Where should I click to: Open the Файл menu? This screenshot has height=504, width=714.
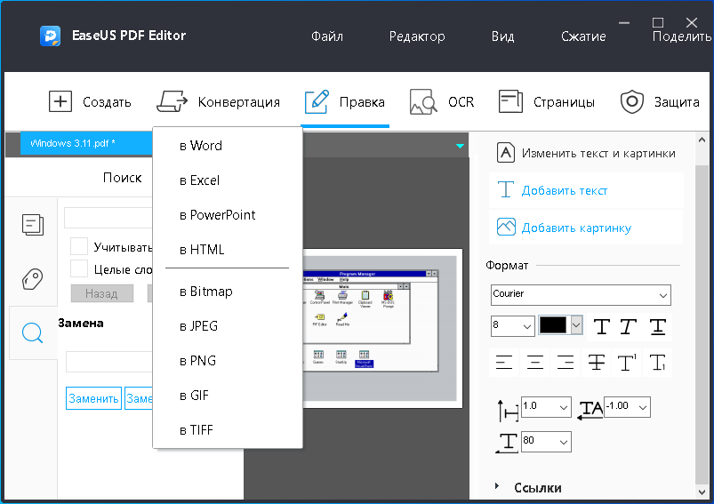coord(327,36)
